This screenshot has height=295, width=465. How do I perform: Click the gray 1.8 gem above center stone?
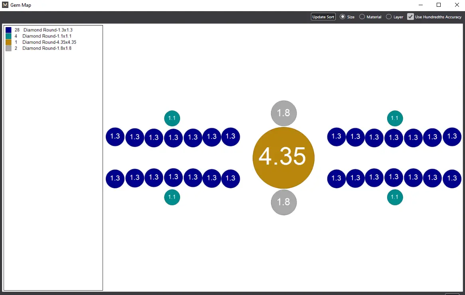(x=283, y=113)
